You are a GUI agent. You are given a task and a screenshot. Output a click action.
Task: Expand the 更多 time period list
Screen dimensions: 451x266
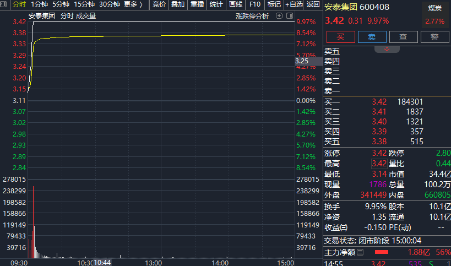[x=133, y=4]
